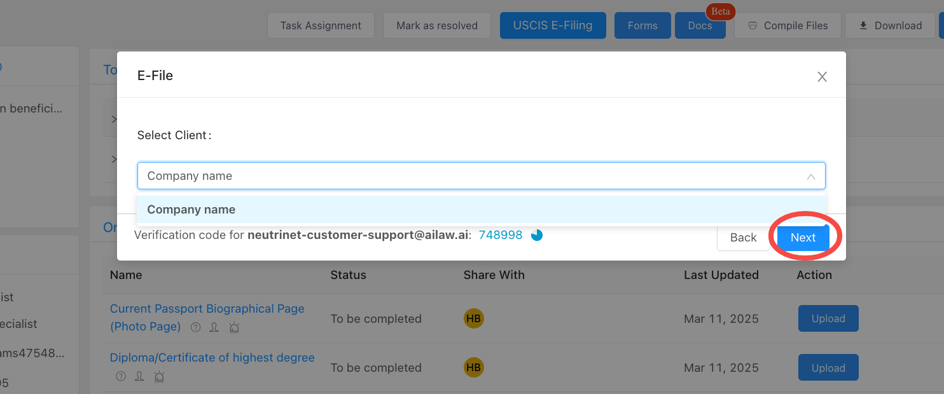Click person icon under Diploma/Certificate row

point(139,376)
